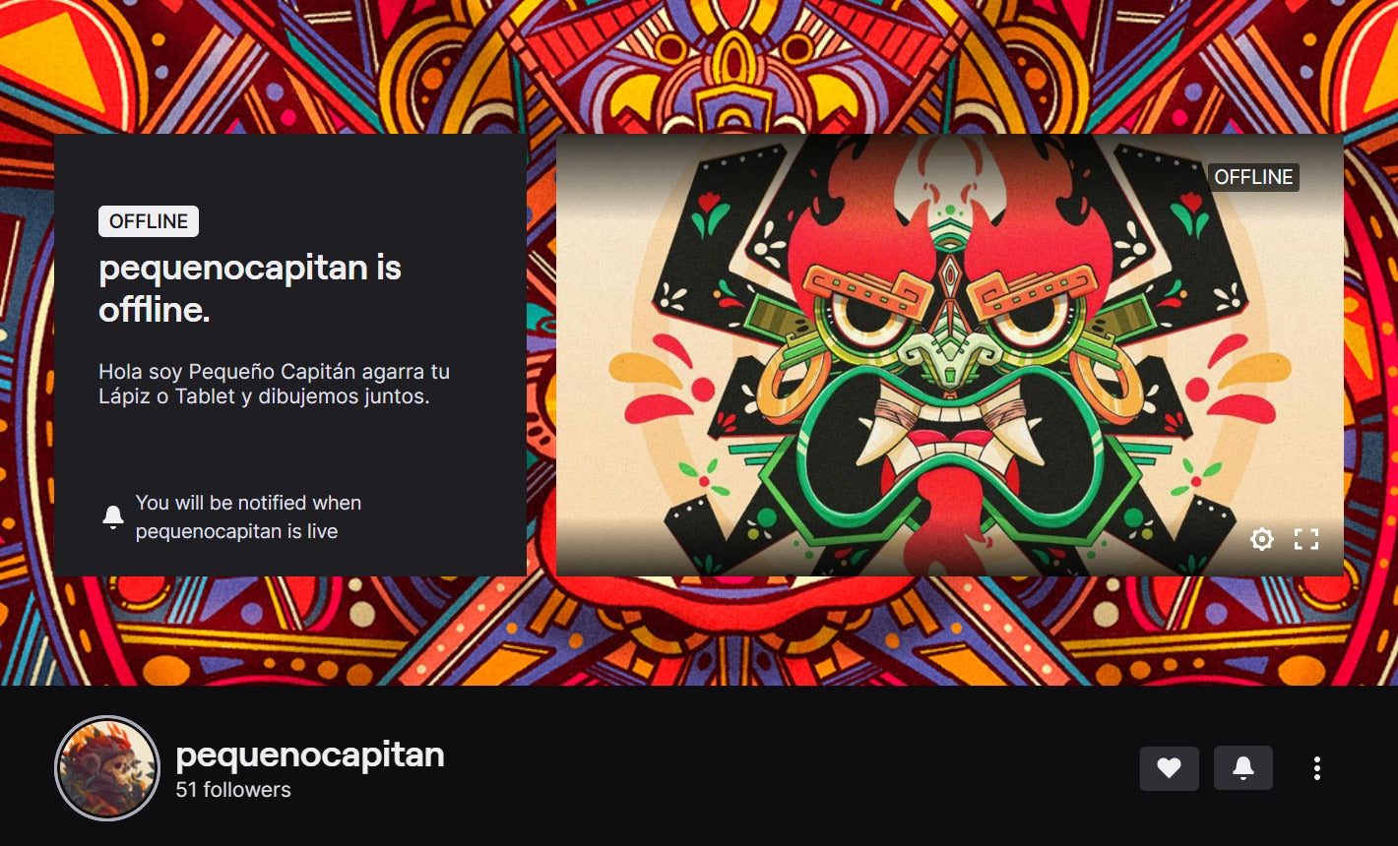The width and height of the screenshot is (1398, 846).
Task: Click the "pequenocapitan is live" notification line
Action: pyautogui.click(x=236, y=531)
